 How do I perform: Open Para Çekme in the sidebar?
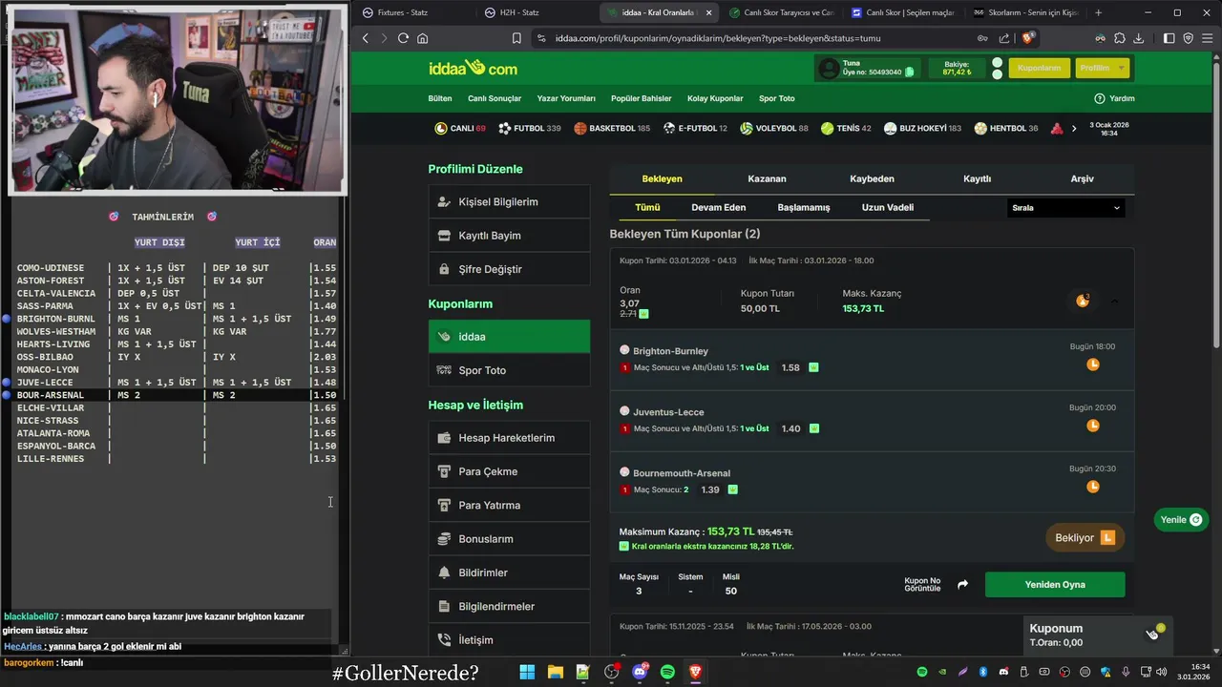[x=509, y=471]
